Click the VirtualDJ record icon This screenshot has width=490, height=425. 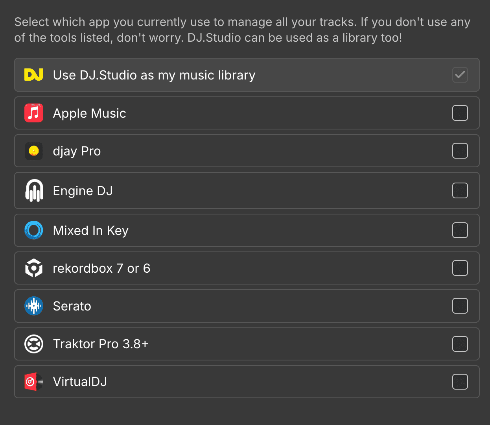pyautogui.click(x=33, y=381)
